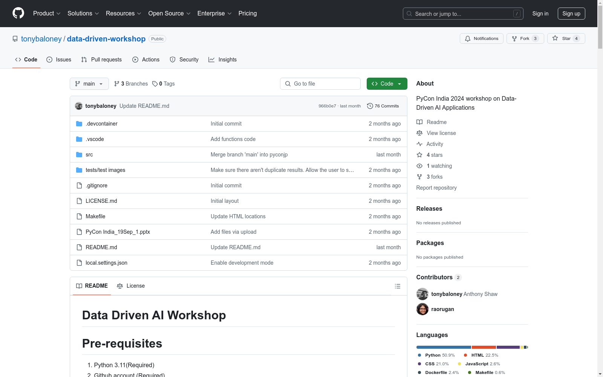
Task: Click the Search or jump to field
Action: (x=463, y=14)
